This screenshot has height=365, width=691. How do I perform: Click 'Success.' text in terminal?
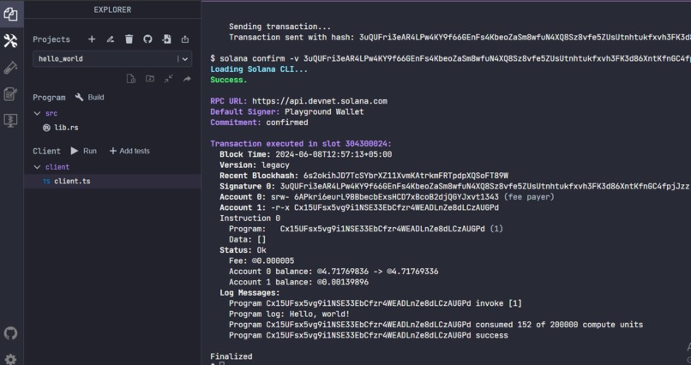pos(229,80)
